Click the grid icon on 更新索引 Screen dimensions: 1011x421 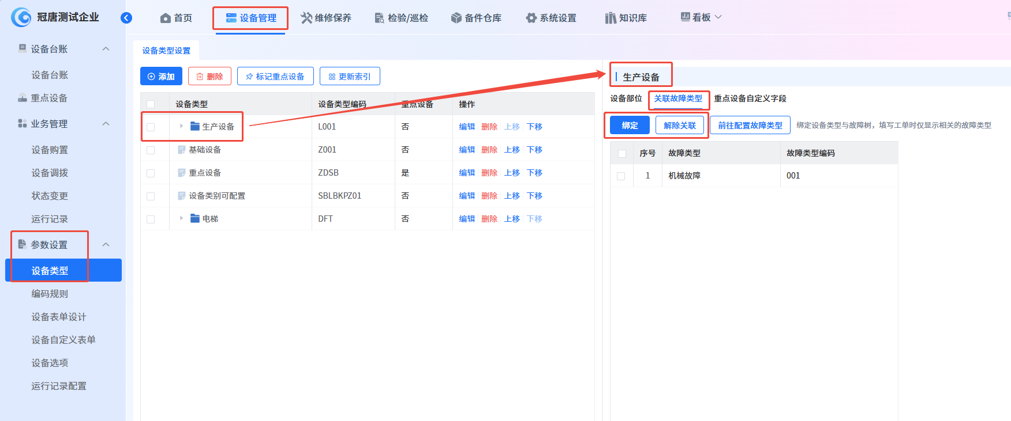pos(332,77)
